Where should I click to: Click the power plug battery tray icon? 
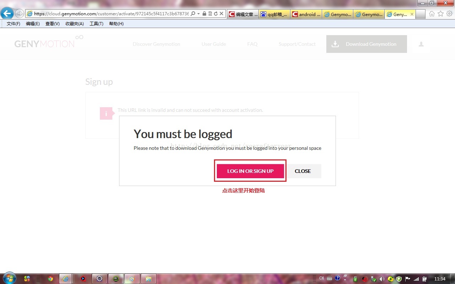424,279
